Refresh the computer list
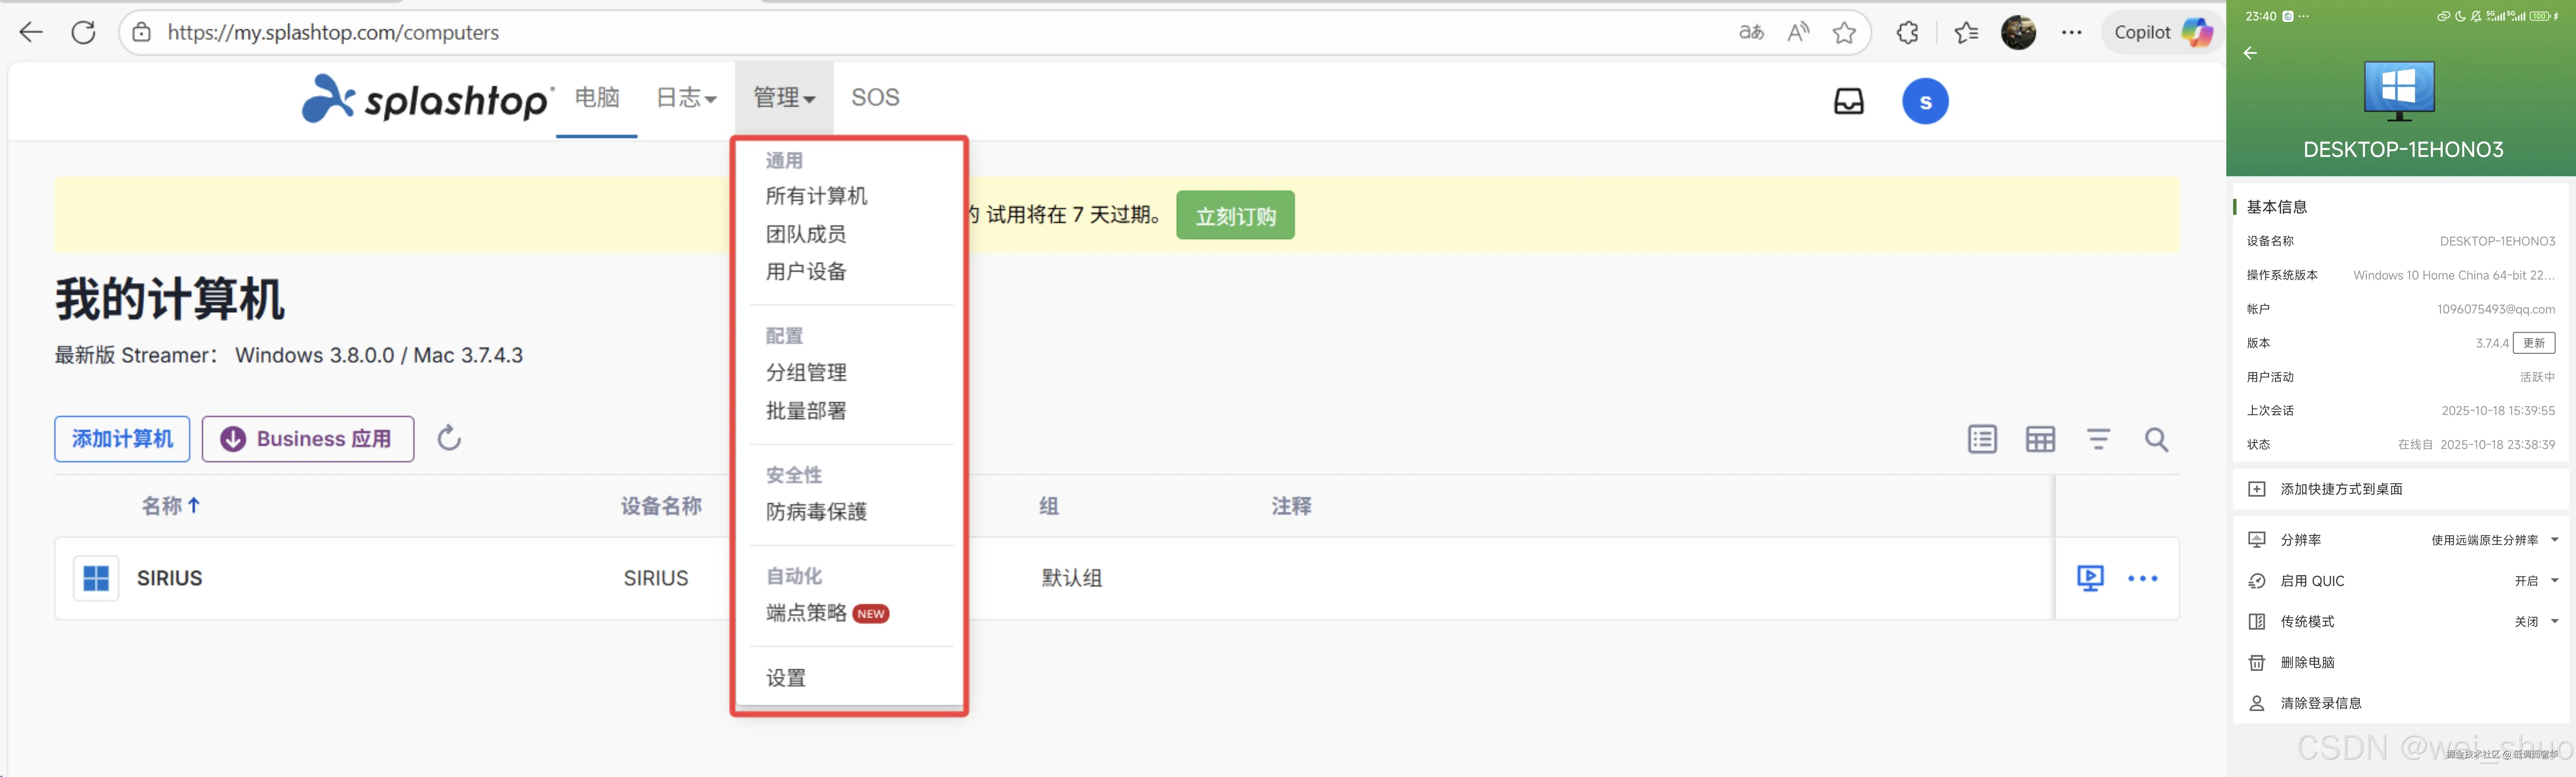2576x777 pixels. (x=449, y=438)
